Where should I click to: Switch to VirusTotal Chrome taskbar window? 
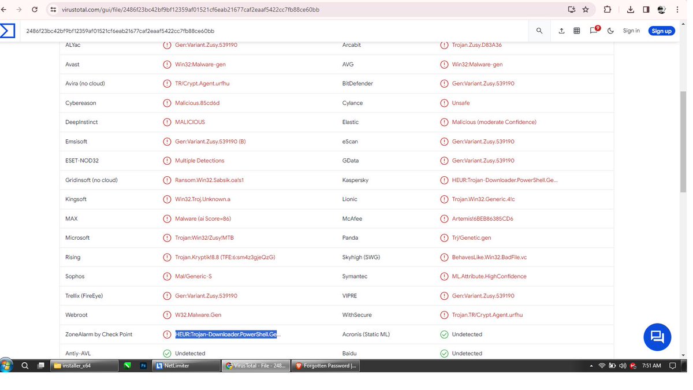tap(256, 366)
